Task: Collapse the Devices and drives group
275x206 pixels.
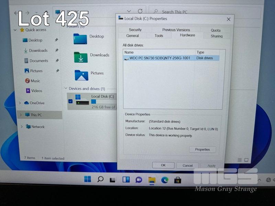Action: click(66, 89)
